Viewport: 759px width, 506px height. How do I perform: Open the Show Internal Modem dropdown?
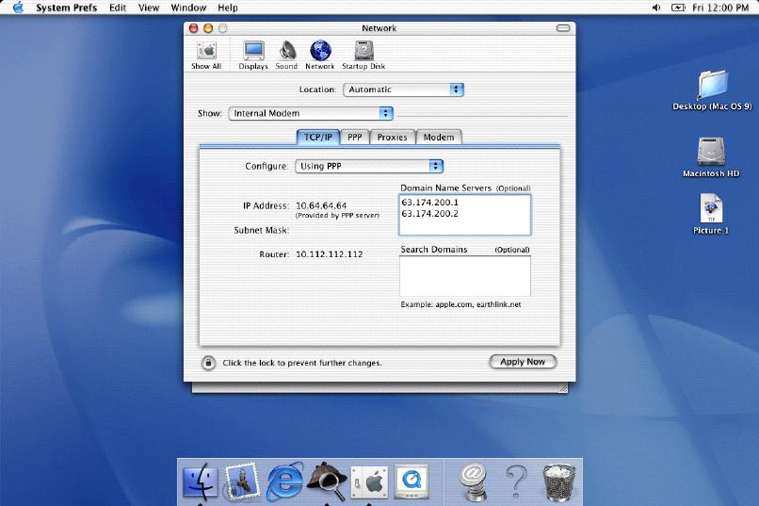pos(310,113)
